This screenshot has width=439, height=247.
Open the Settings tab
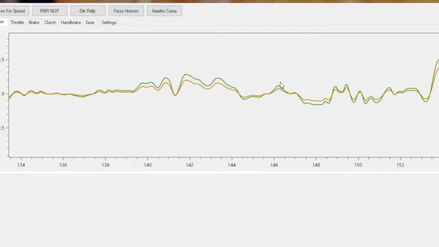click(x=109, y=23)
